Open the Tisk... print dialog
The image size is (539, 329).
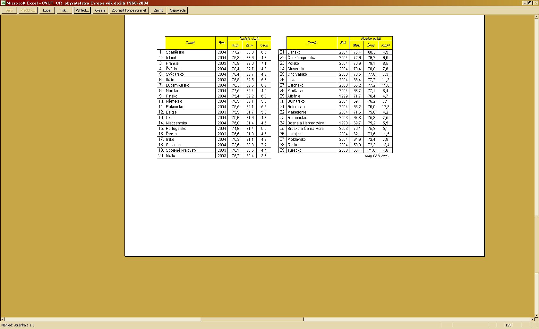pyautogui.click(x=64, y=10)
